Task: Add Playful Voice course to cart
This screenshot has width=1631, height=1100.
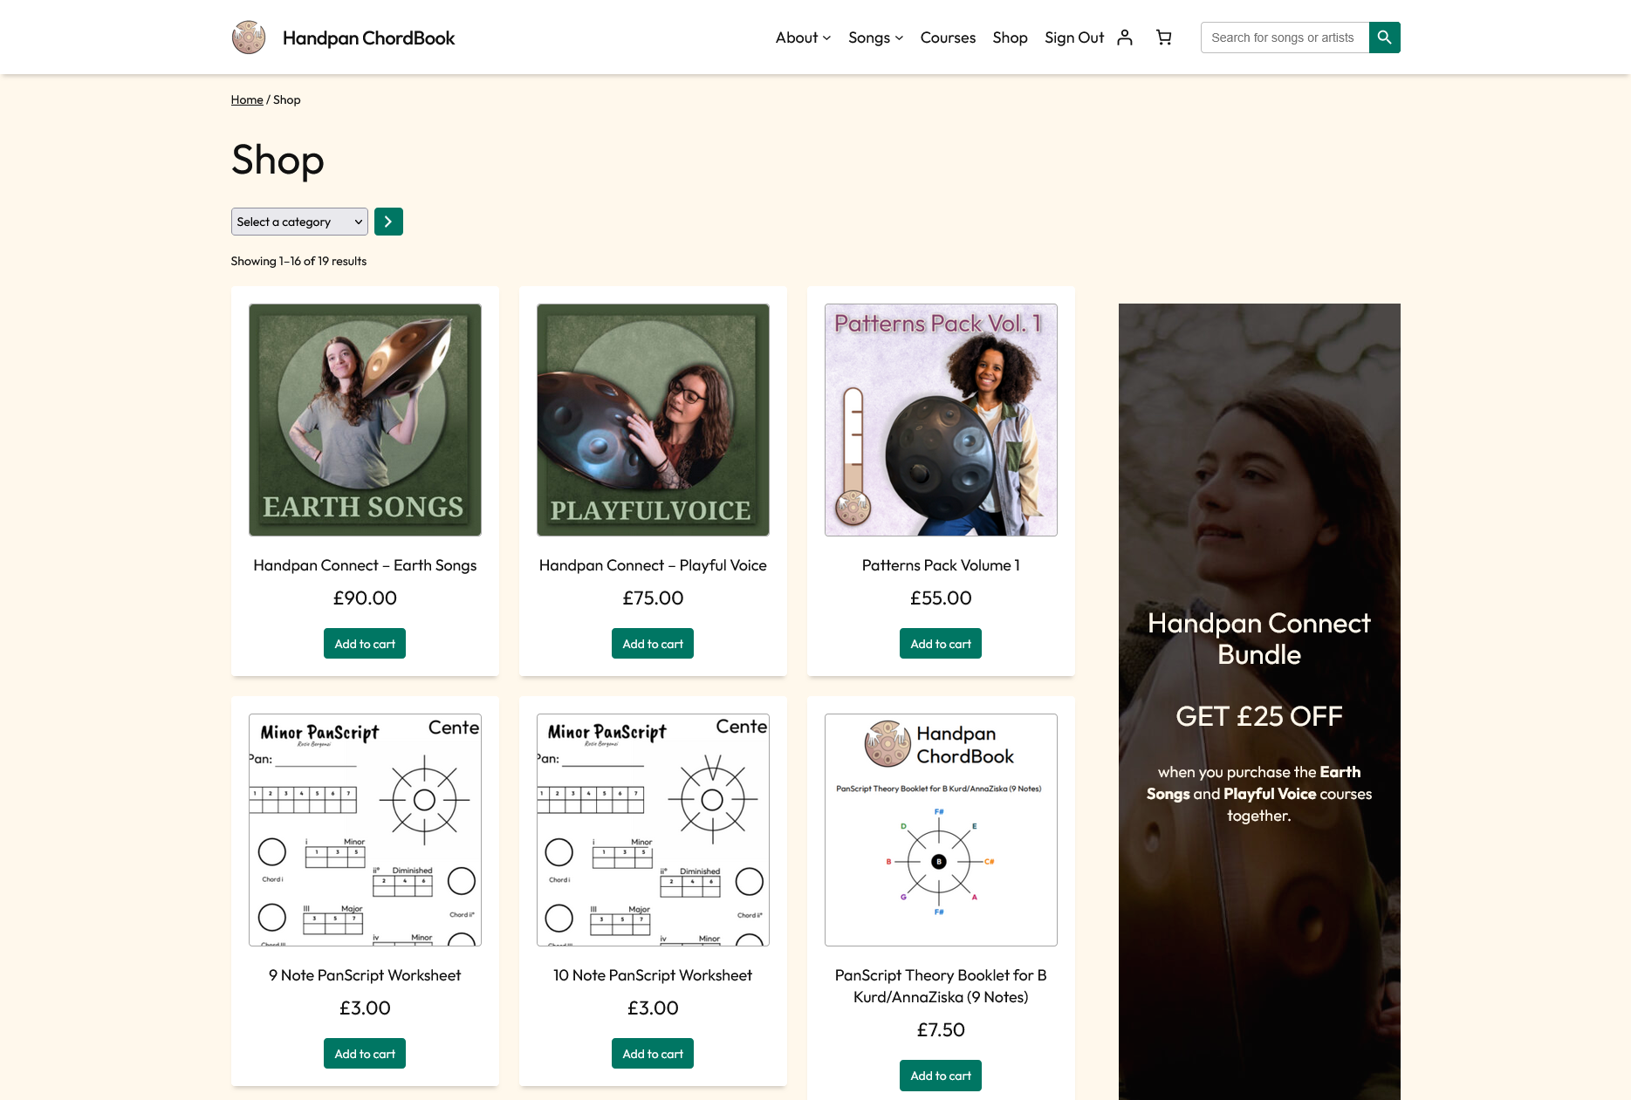Action: (653, 644)
